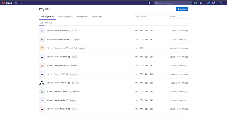Click the GitLab logo in the top bar

[7, 3]
